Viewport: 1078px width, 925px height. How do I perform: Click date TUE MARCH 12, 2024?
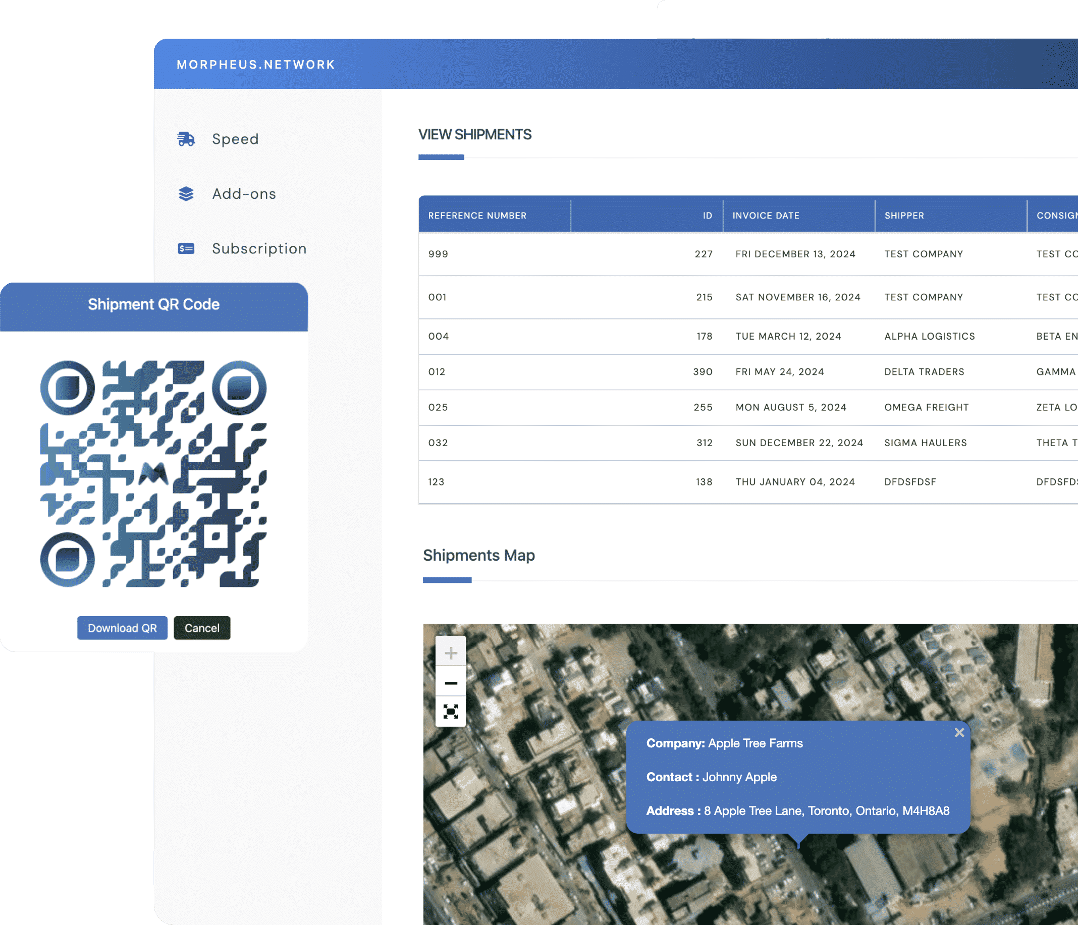pyautogui.click(x=788, y=336)
